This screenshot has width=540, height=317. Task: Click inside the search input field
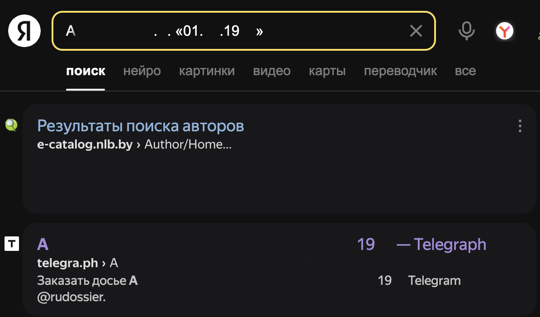[x=226, y=31]
